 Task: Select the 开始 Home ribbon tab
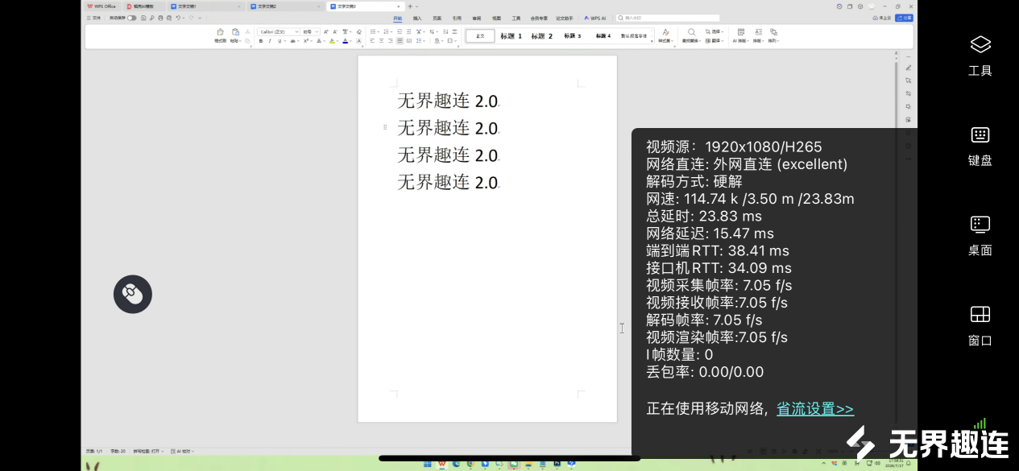(397, 18)
